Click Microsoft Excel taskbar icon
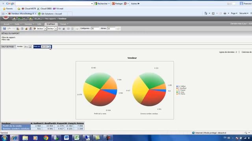The image size is (252, 141). 77,138
